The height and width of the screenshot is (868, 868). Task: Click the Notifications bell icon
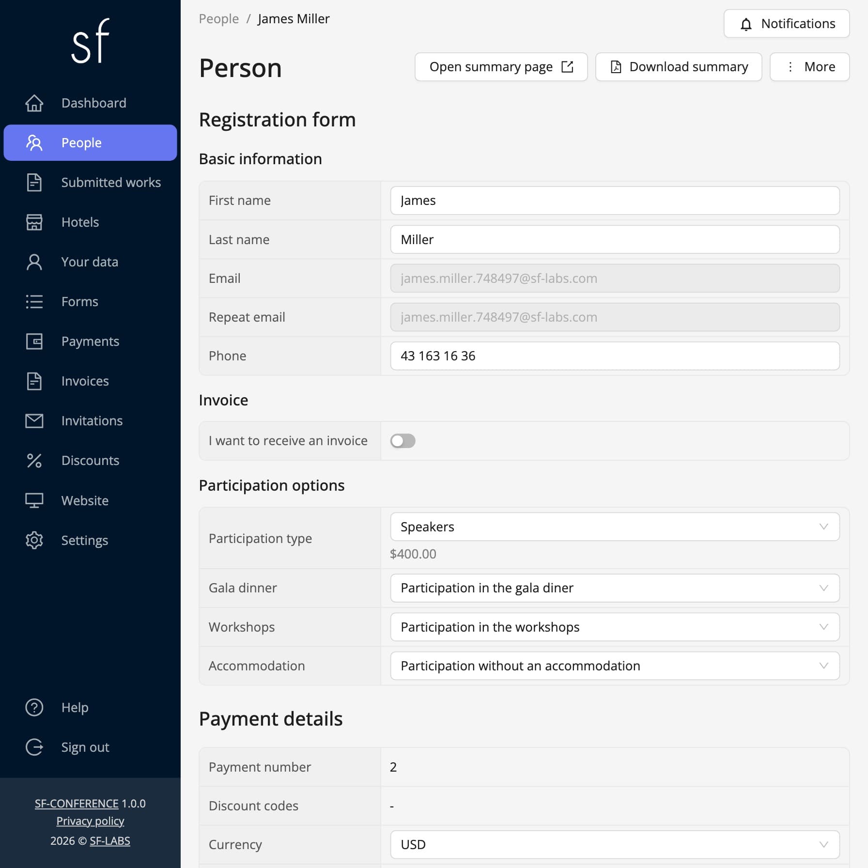click(746, 24)
